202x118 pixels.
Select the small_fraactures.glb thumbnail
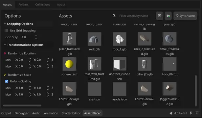(169, 39)
